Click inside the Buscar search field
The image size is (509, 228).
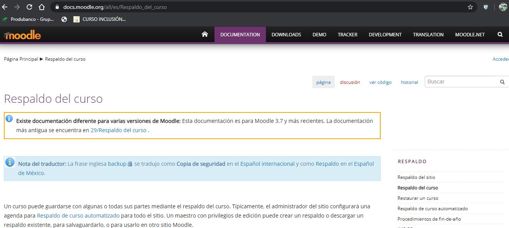(x=456, y=82)
